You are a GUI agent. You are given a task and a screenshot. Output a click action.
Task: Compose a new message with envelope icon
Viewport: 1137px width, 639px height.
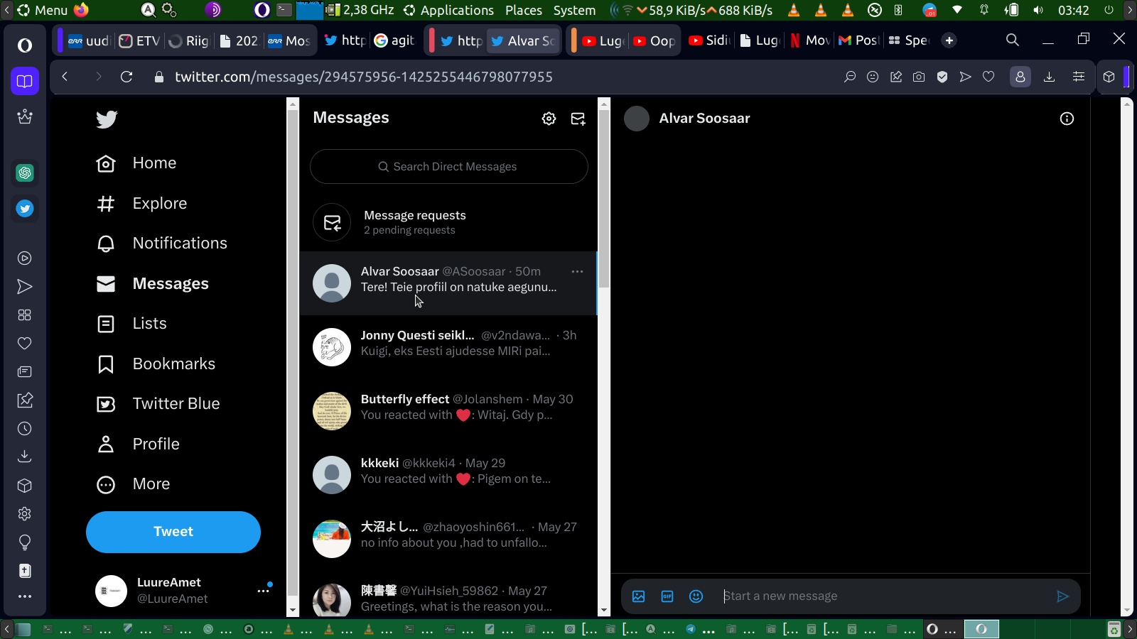[578, 119]
